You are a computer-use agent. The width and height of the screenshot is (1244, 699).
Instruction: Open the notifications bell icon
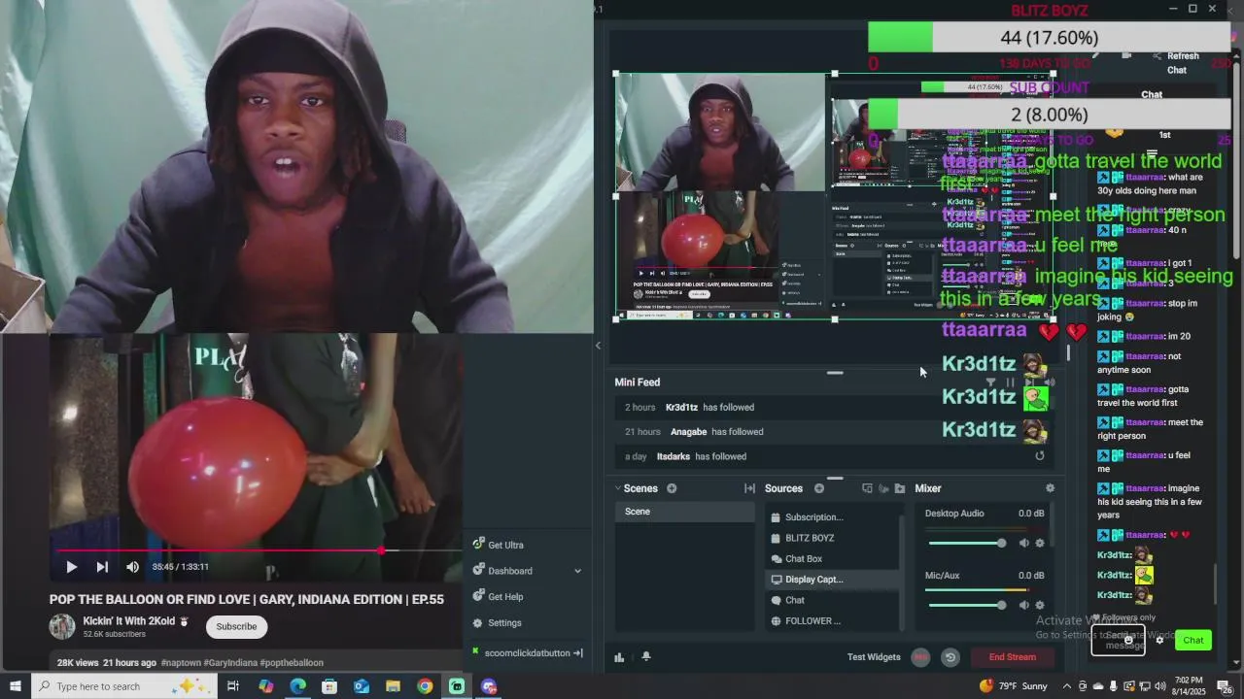(645, 657)
